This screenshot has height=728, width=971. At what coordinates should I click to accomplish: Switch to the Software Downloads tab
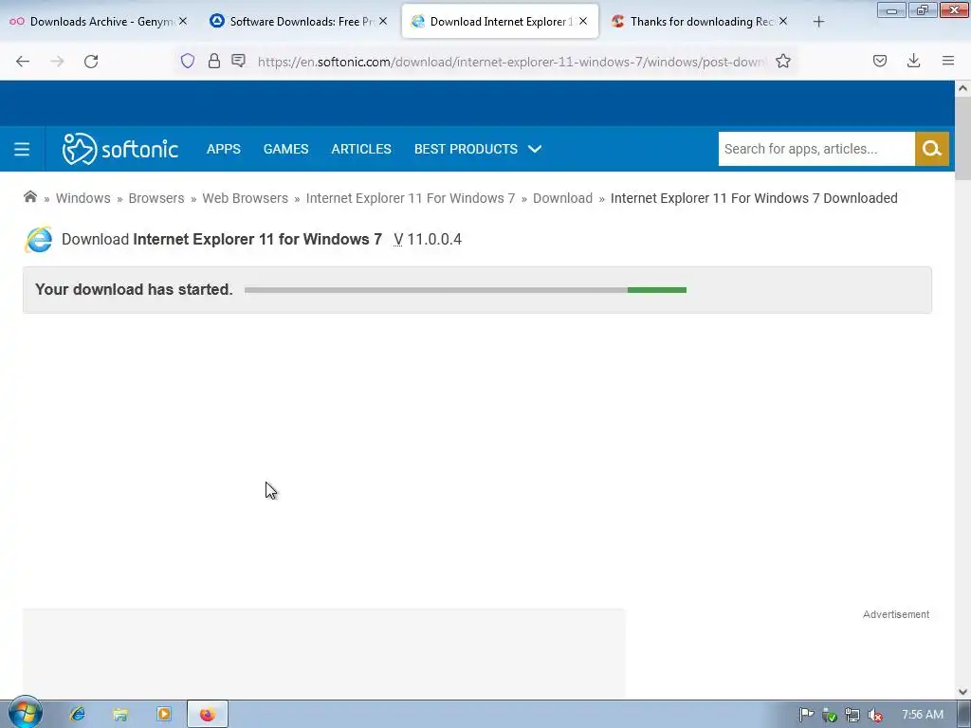pyautogui.click(x=299, y=21)
